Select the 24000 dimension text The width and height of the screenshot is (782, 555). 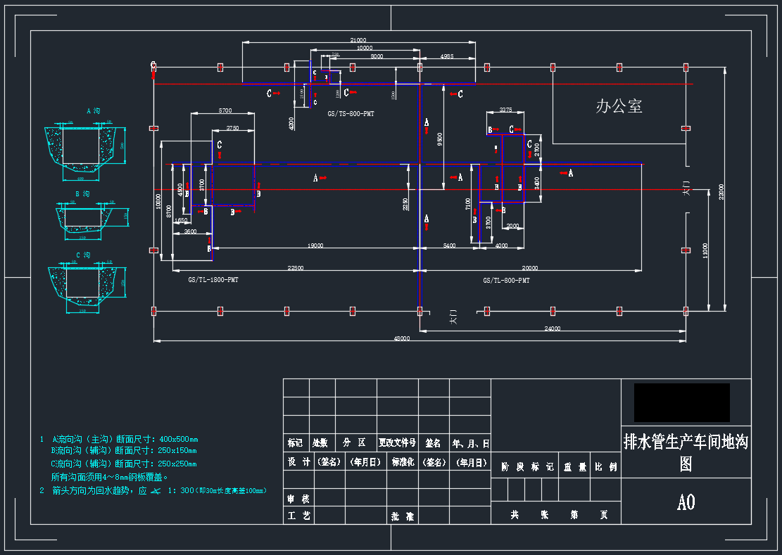(x=552, y=328)
